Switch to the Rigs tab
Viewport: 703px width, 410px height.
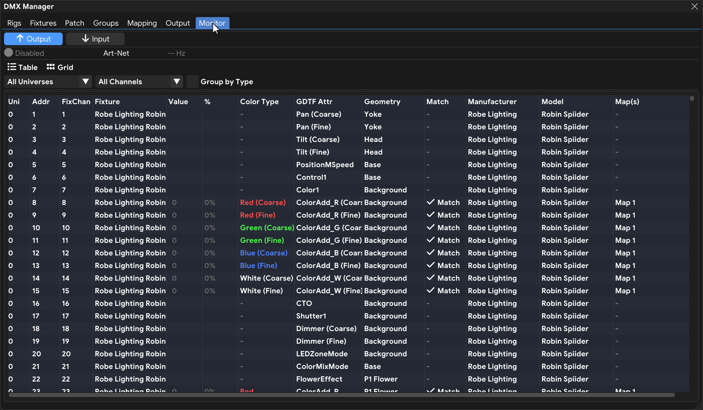pos(14,23)
